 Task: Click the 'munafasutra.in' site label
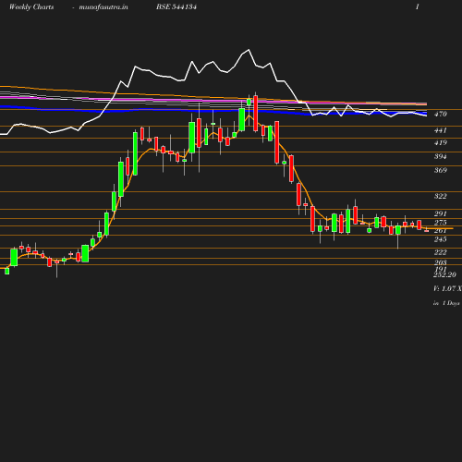[x=103, y=6]
